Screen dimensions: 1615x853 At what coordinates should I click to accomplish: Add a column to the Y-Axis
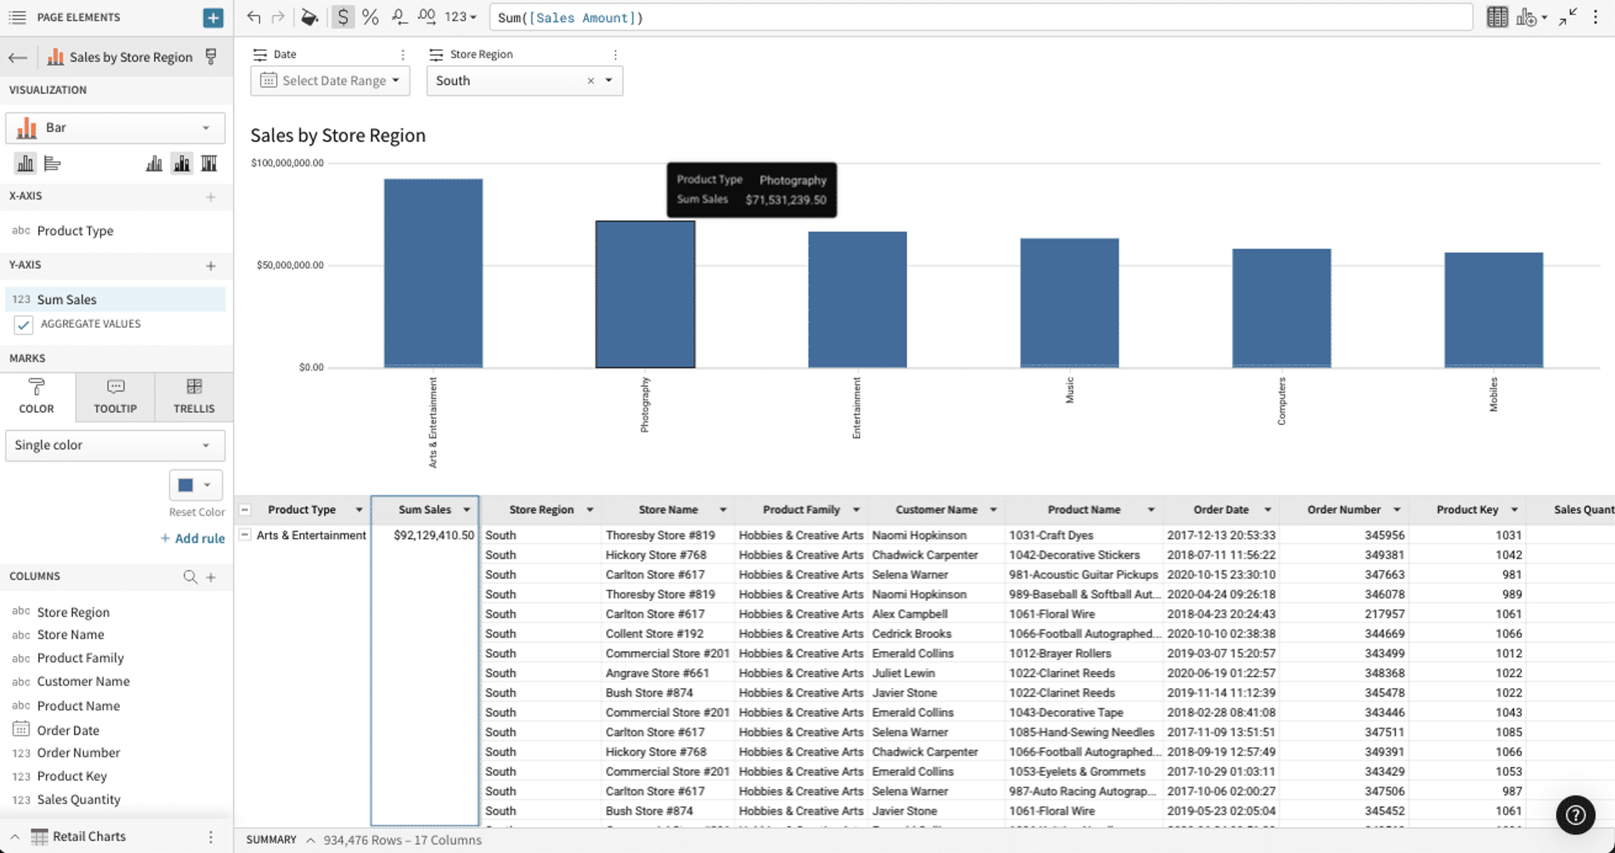click(x=211, y=266)
